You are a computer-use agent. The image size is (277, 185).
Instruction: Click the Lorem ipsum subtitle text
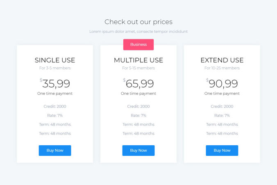pos(138,32)
